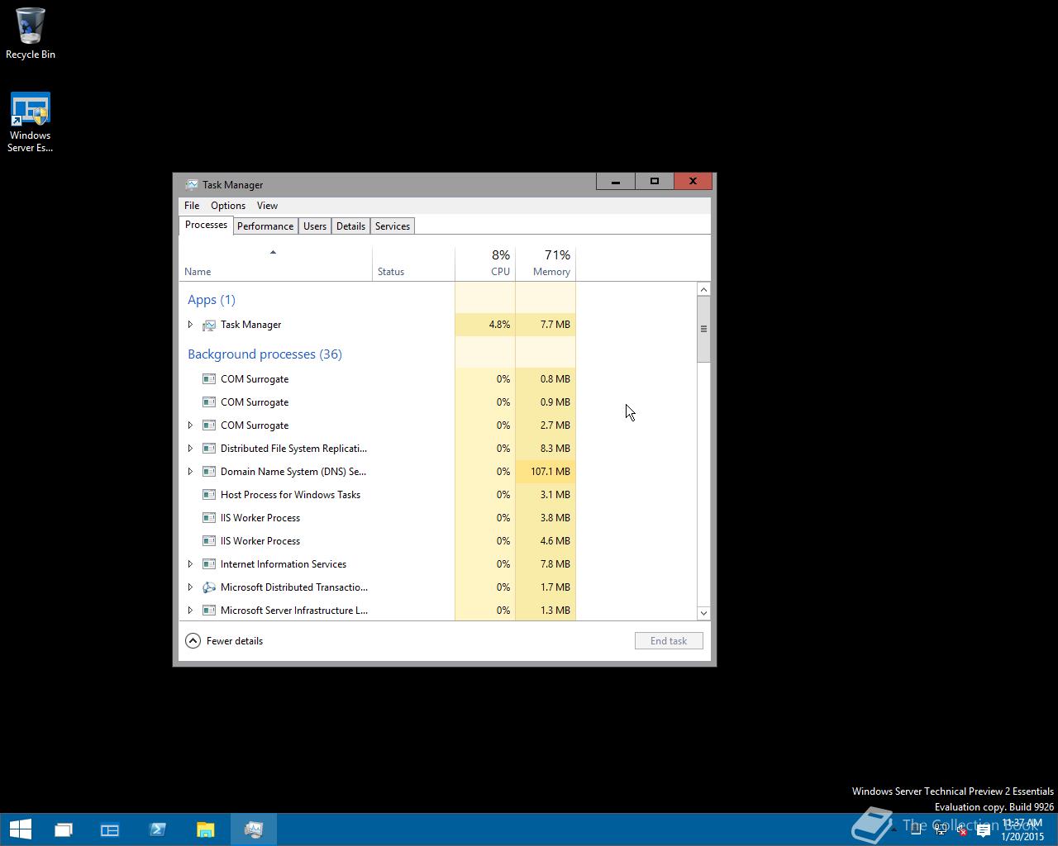Minimize the Task Manager window
Screen dimensions: 1058x846
tap(616, 181)
